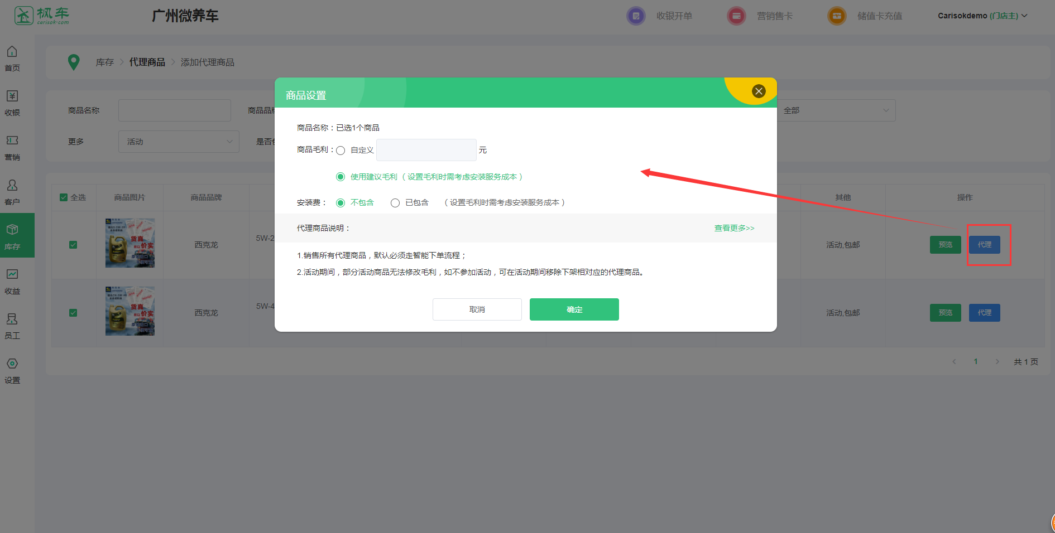The width and height of the screenshot is (1055, 533).
Task: Go to 代理商品 breadcrumb item
Action: (147, 62)
